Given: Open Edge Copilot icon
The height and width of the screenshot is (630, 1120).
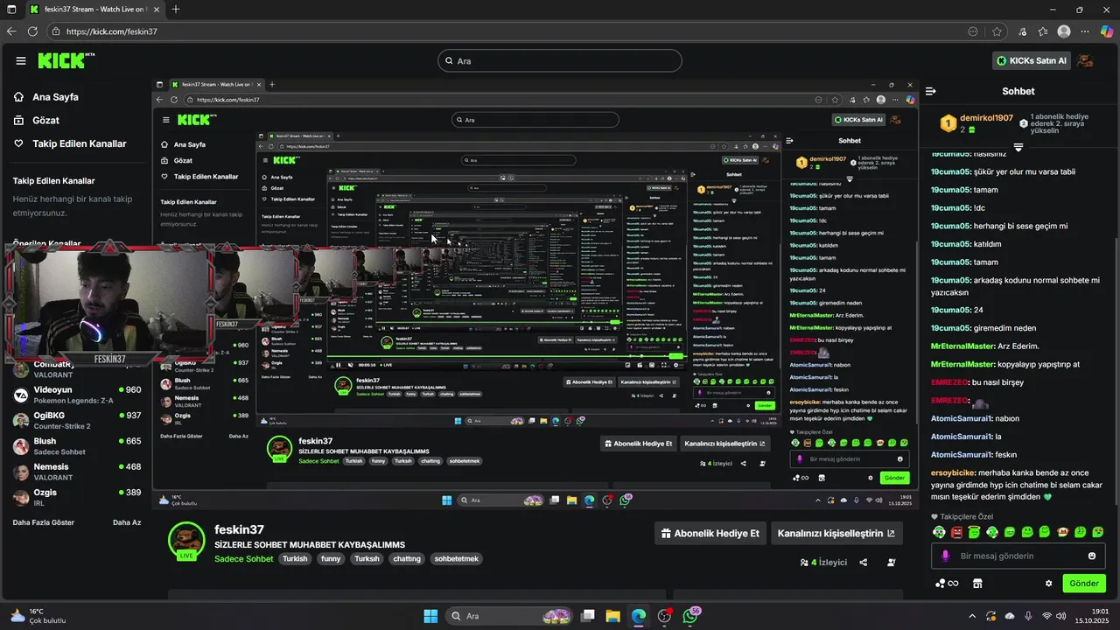Looking at the screenshot, I should 1107,31.
